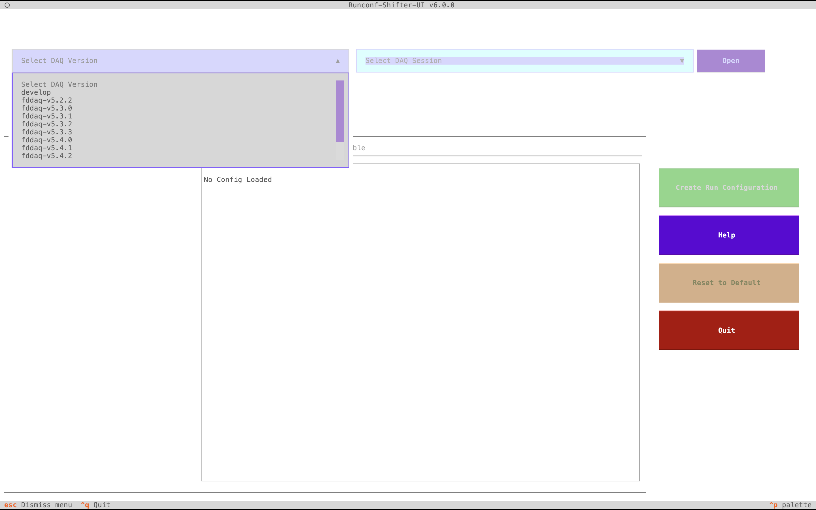This screenshot has height=510, width=816.
Task: Click ^q Quit footer shortcut
Action: tap(95, 505)
